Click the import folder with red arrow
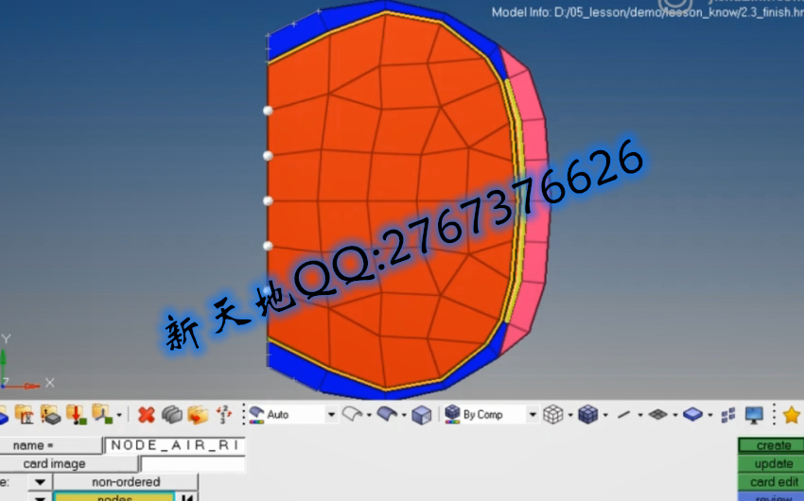Image resolution: width=804 pixels, height=501 pixels. coord(74,414)
